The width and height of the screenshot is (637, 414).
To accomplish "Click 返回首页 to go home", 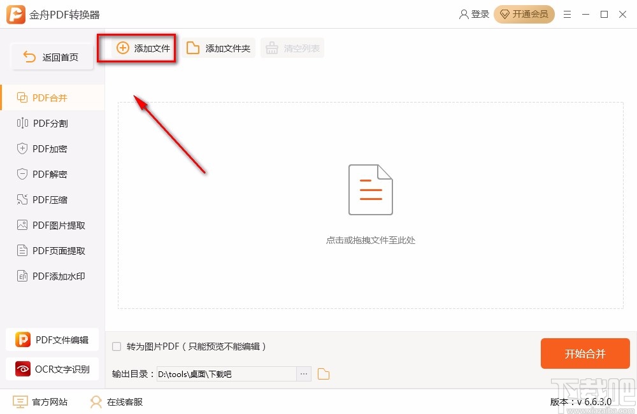I will pos(52,57).
